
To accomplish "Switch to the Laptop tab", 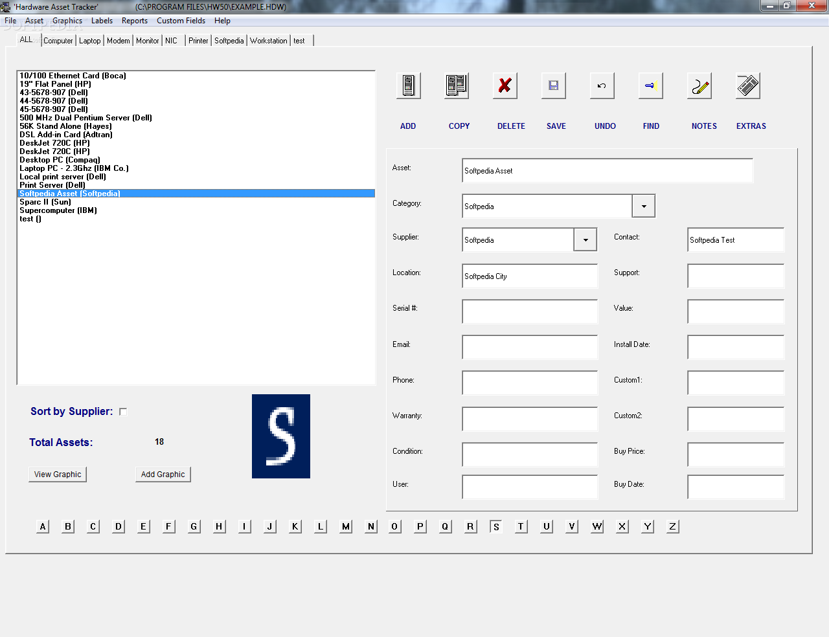I will 90,41.
